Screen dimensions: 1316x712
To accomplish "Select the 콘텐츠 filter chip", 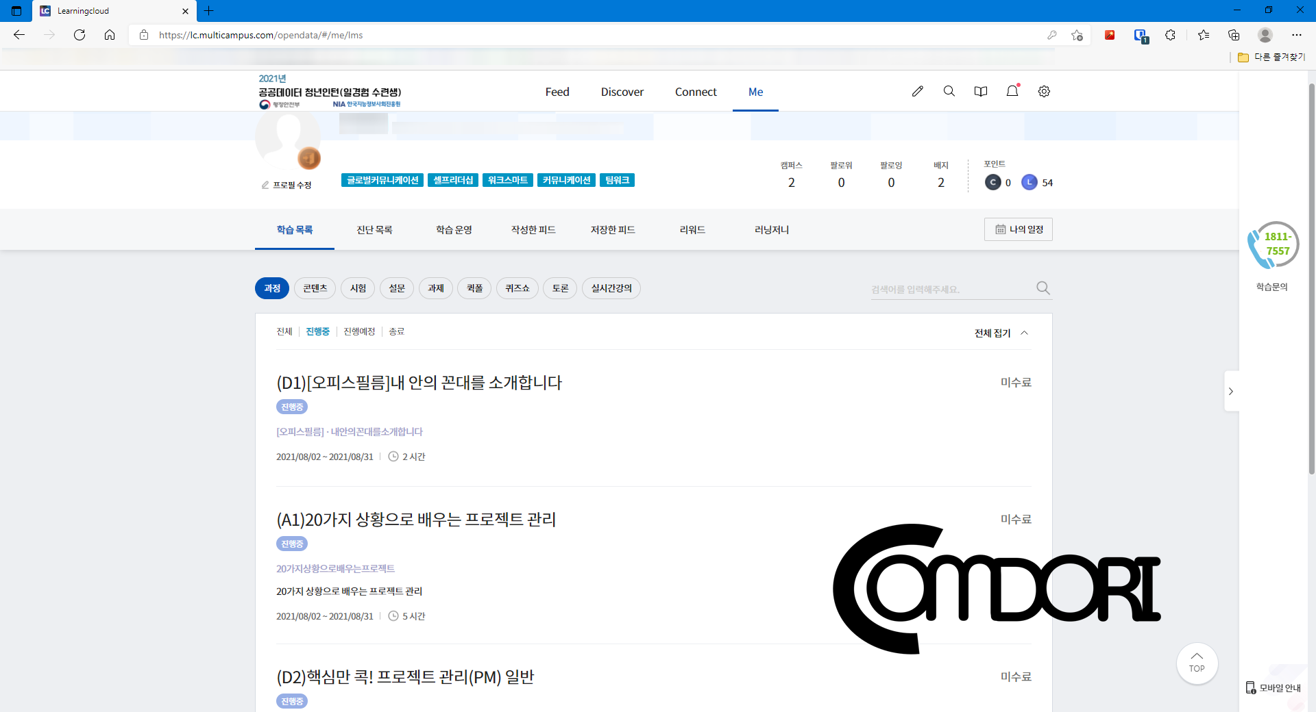I will click(315, 288).
